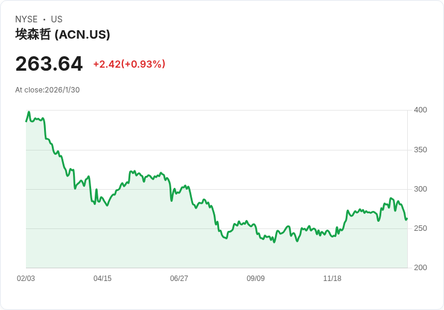Image resolution: width=444 pixels, height=310 pixels.
Task: Click the final data point of the line
Action: pos(407,218)
